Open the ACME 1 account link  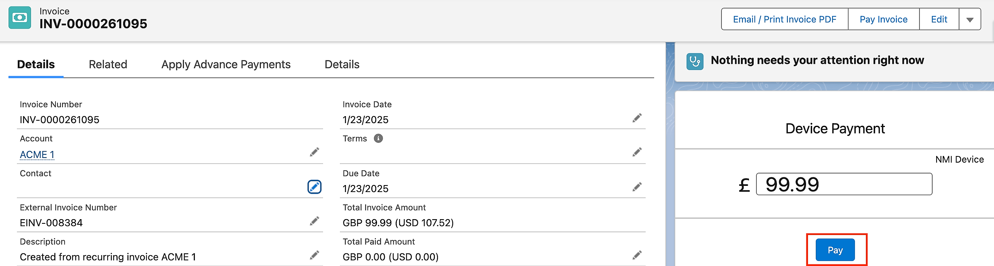pos(37,155)
